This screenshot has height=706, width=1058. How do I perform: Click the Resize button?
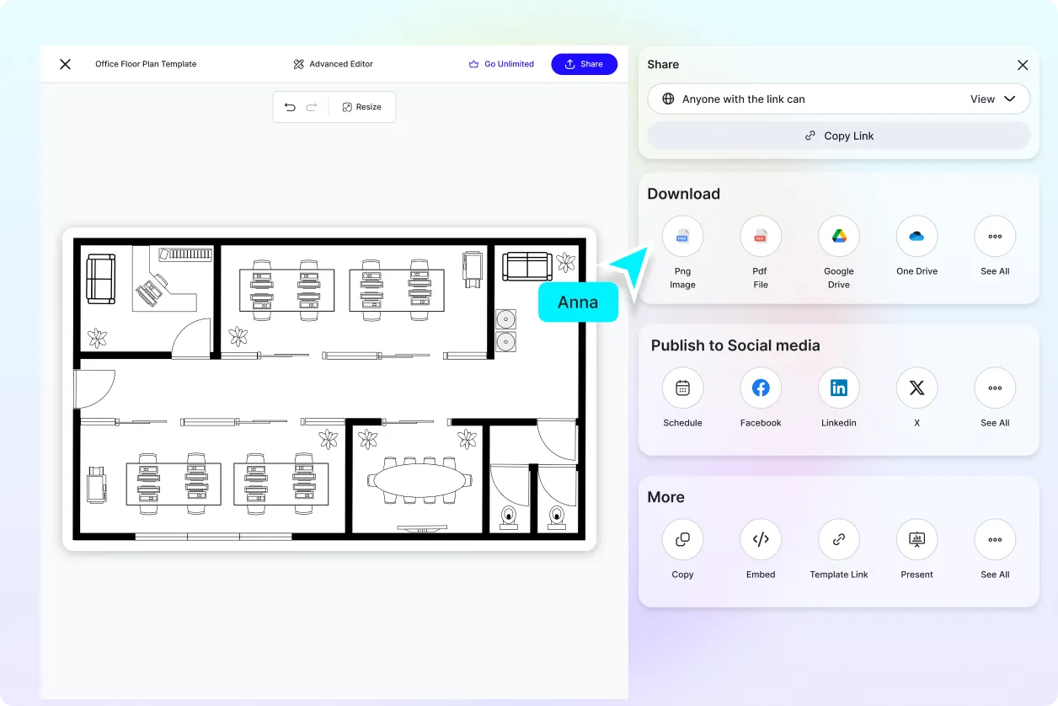tap(362, 107)
